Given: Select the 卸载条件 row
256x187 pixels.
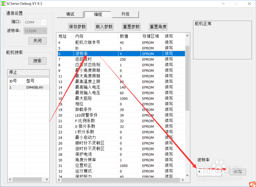Looking at the screenshot, I should pos(121,110).
